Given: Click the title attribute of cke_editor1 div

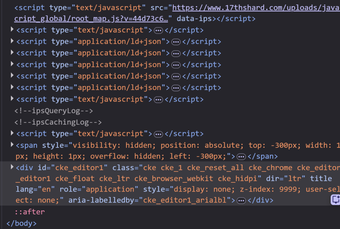Looking at the screenshot, I should pyautogui.click(x=321, y=178).
